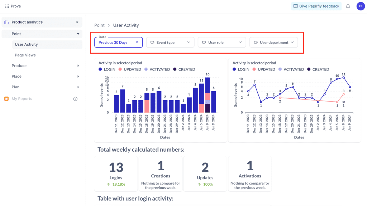This screenshot has height=206, width=367.
Task: Open the Event type dropdown
Action: tap(170, 42)
